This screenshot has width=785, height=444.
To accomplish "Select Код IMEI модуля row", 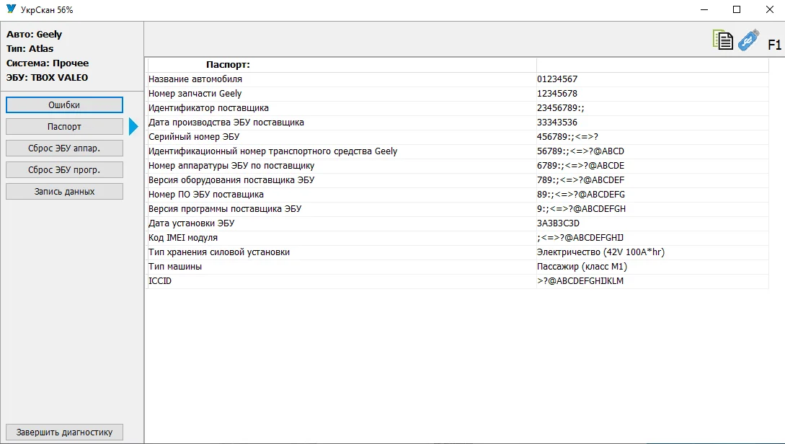I will coord(458,238).
